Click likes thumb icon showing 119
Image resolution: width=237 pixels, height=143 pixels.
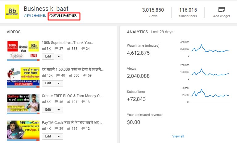[x=69, y=129]
